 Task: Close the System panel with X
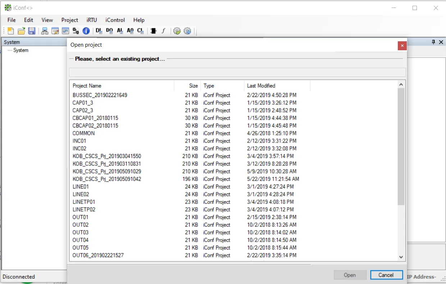[x=441, y=42]
